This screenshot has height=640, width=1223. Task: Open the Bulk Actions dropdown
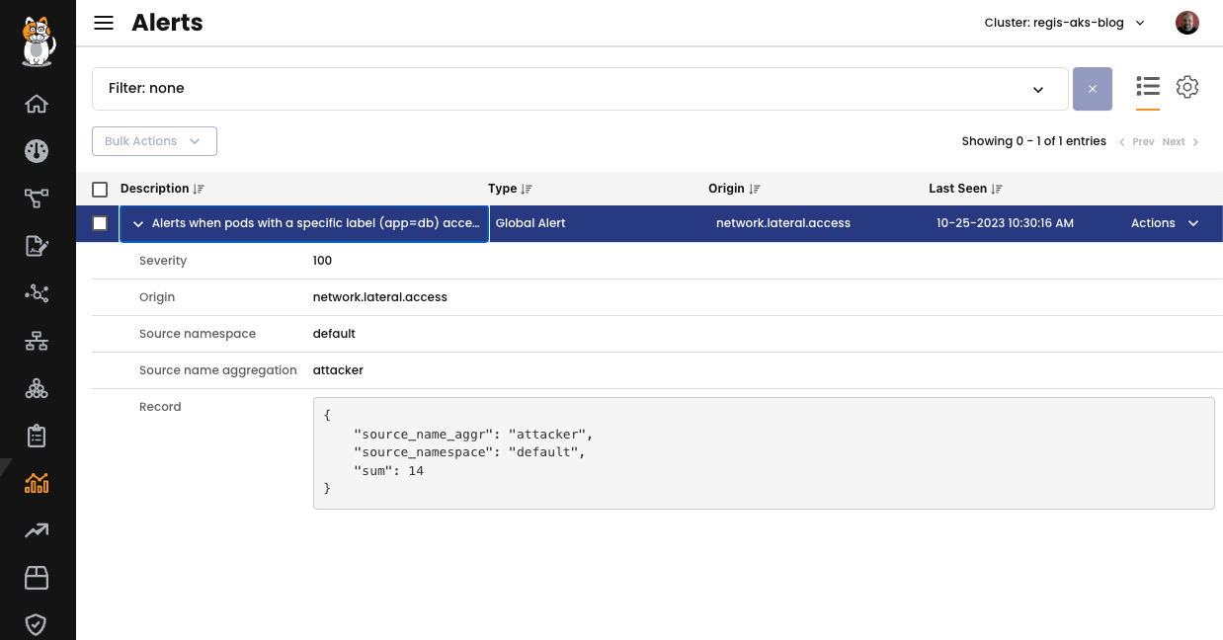point(154,141)
